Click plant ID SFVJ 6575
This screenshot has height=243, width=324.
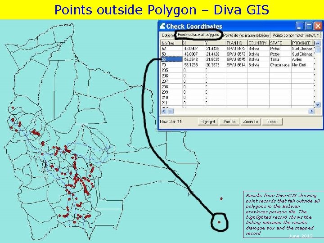pyautogui.click(x=236, y=59)
